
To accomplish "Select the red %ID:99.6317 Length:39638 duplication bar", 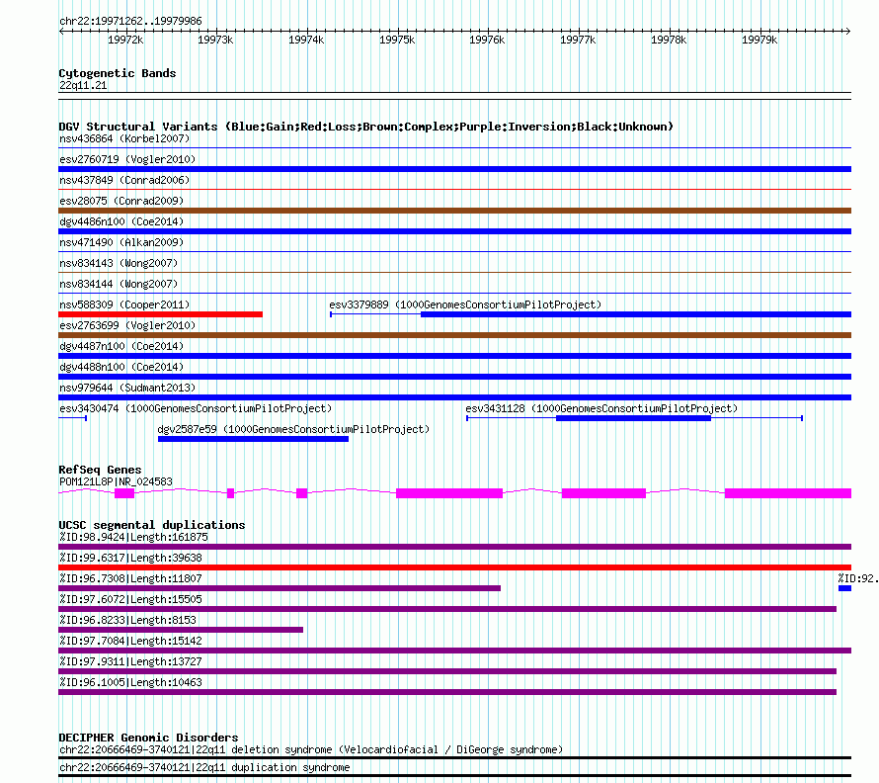I will [454, 567].
